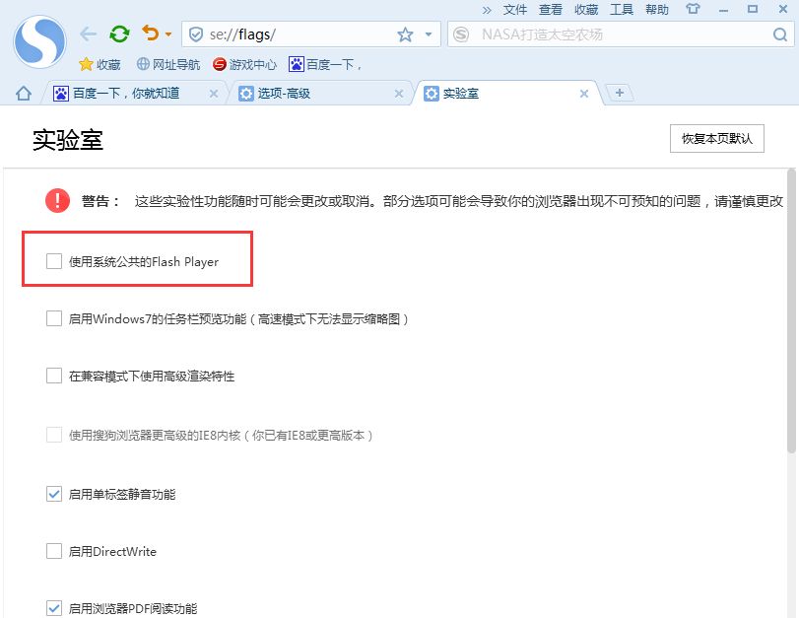The width and height of the screenshot is (799, 618).
Task: Click the search magnifier icon
Action: (780, 33)
